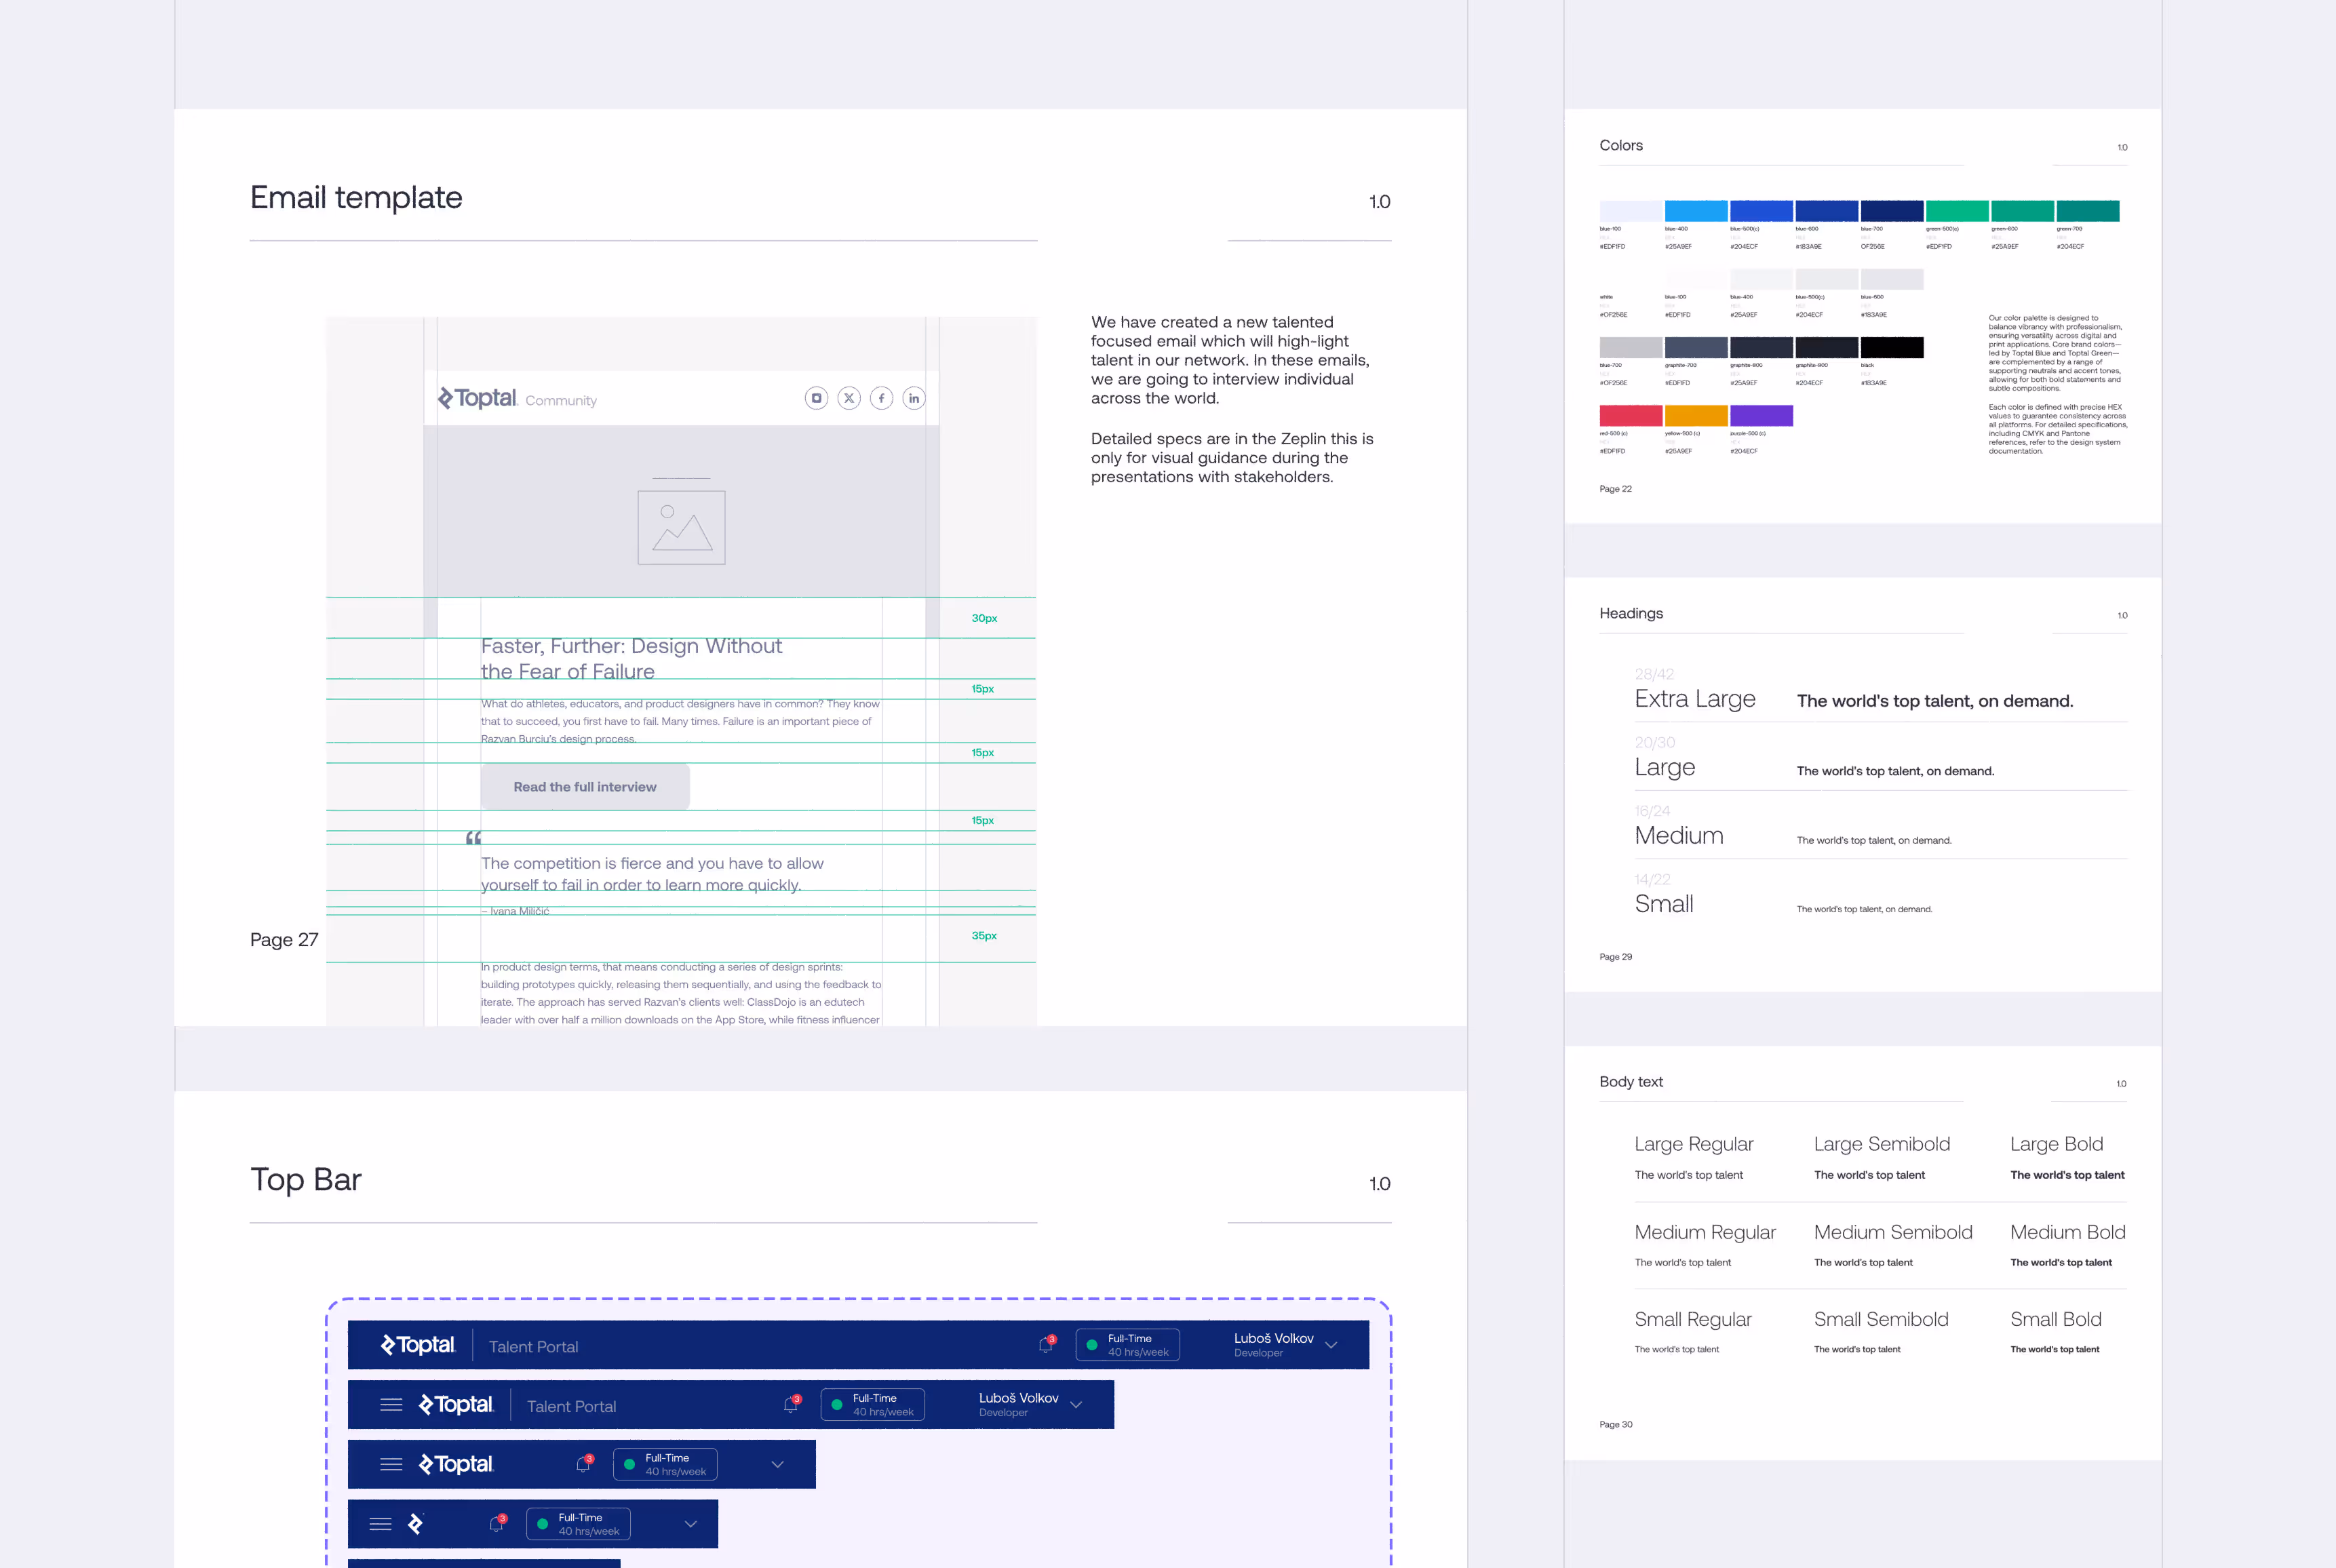Open hamburger menu beside Toptal Talent Portal
This screenshot has width=2336, height=1568.
391,1405
